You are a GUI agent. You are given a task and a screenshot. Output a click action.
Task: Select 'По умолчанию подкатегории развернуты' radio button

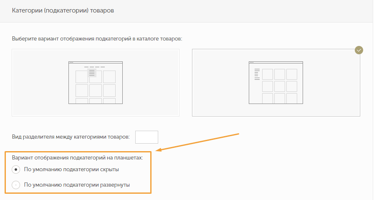click(16, 185)
